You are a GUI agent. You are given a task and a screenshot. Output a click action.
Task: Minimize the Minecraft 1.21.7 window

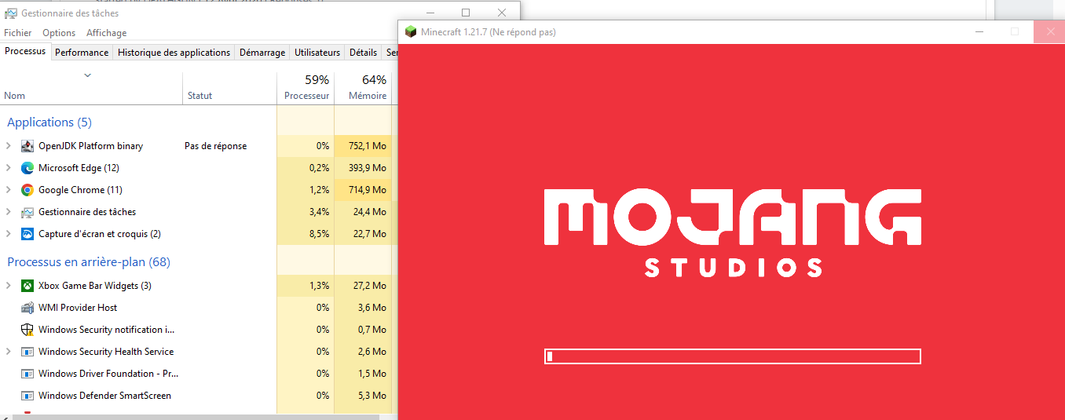979,32
